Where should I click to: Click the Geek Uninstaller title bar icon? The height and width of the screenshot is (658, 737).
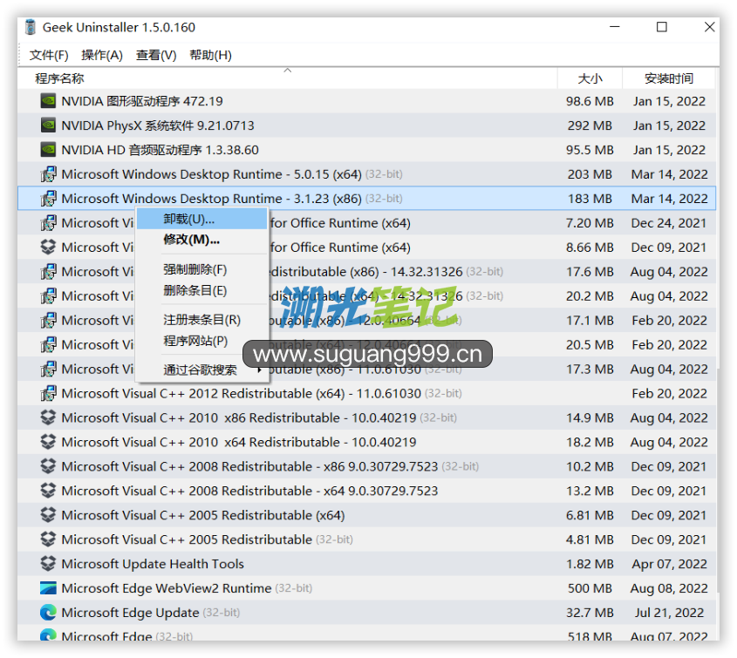[31, 27]
